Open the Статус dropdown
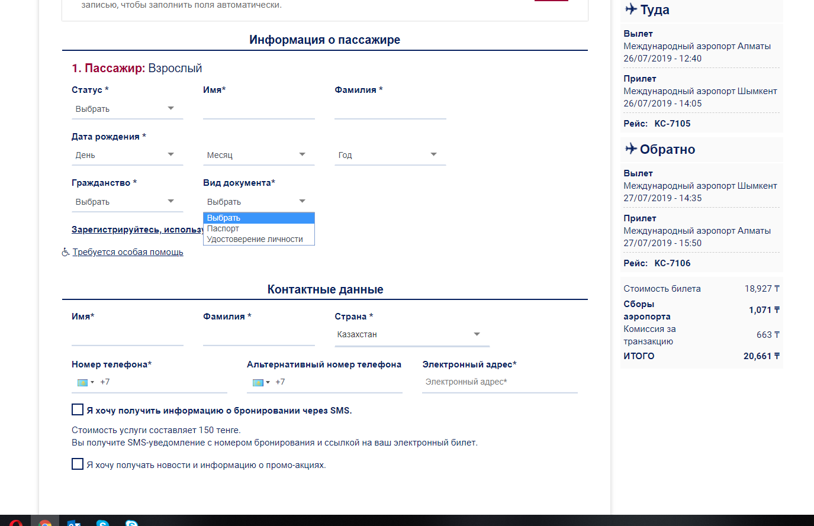 coord(127,109)
